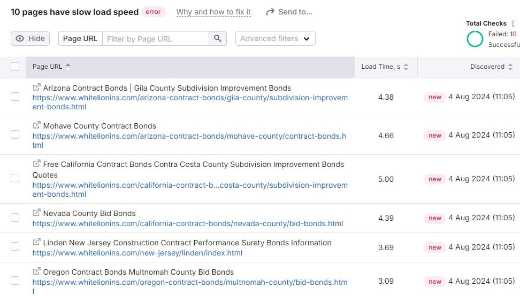Click the Hide button with eye icon
Image resolution: width=520 pixels, height=296 pixels.
click(x=30, y=38)
